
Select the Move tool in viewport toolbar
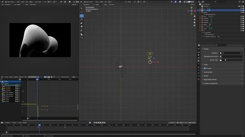click(82, 16)
